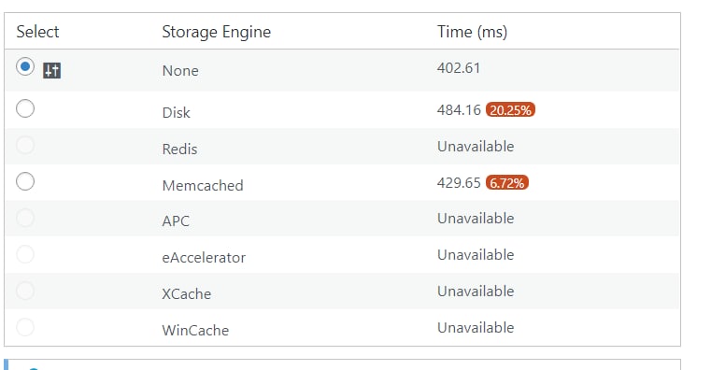Click the 20.25% badge on Disk row

(x=510, y=110)
